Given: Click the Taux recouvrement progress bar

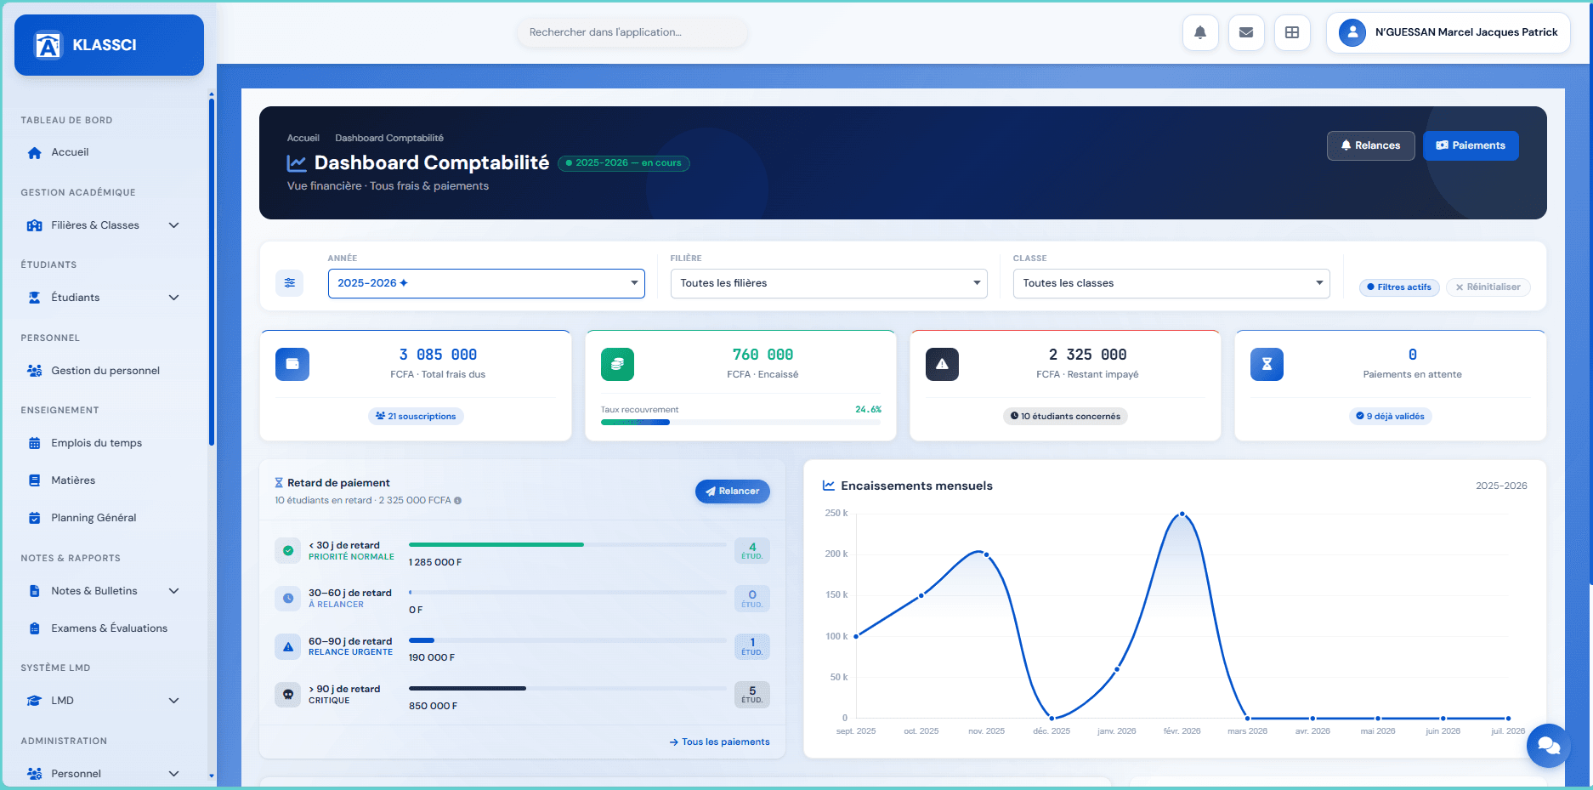Looking at the screenshot, I should coord(740,422).
